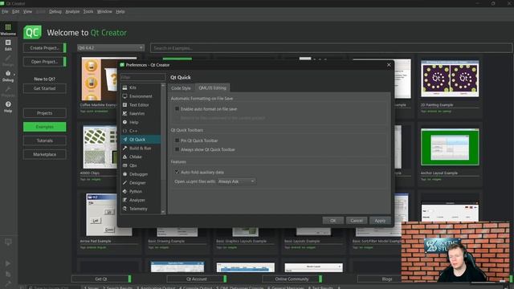Select Designer category in Preferences
Viewport: 514px width, 289px height.
[x=141, y=183]
